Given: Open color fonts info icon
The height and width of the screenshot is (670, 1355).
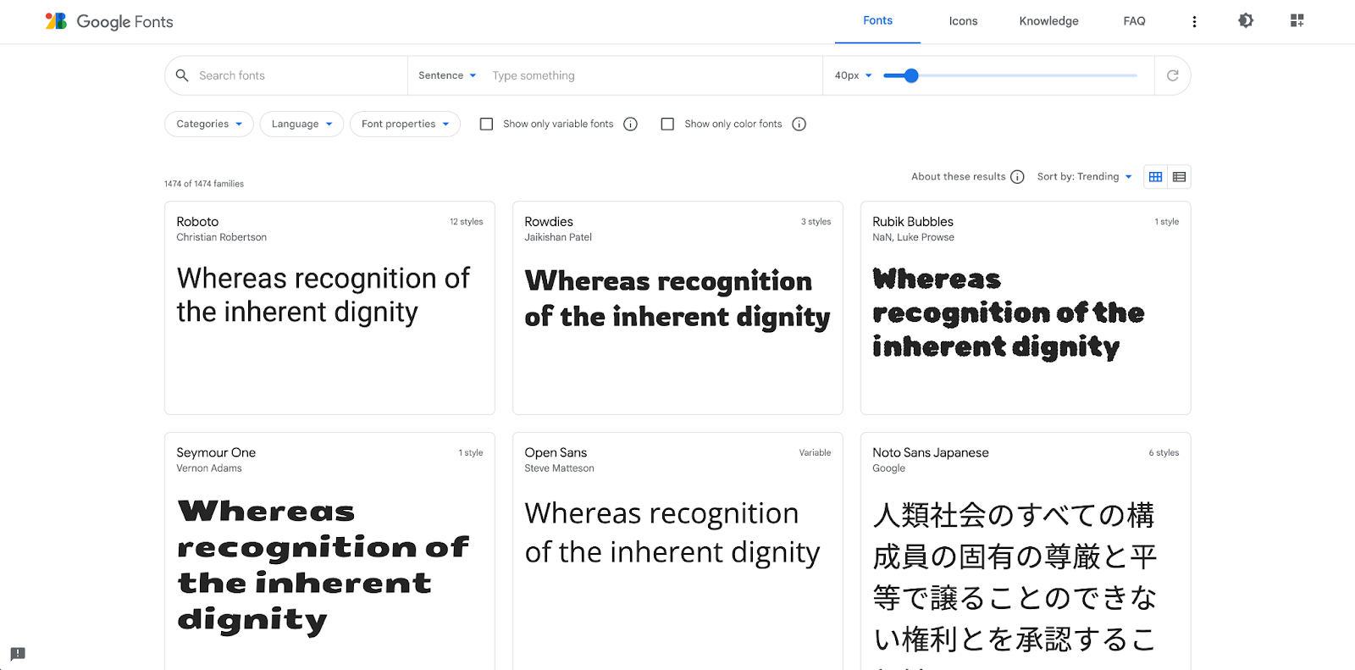Looking at the screenshot, I should pyautogui.click(x=799, y=124).
